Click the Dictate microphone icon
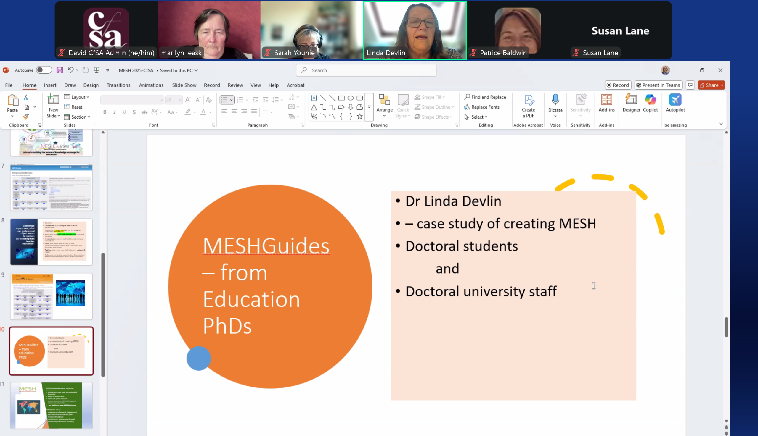This screenshot has width=758, height=436. pyautogui.click(x=555, y=100)
